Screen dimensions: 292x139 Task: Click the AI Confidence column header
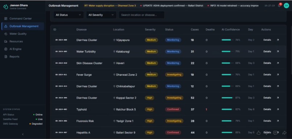click(230, 29)
